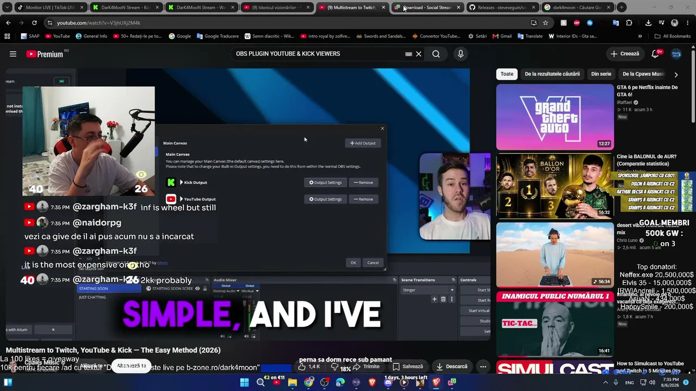
Task: Navigate back in the browser
Action: click(8, 23)
